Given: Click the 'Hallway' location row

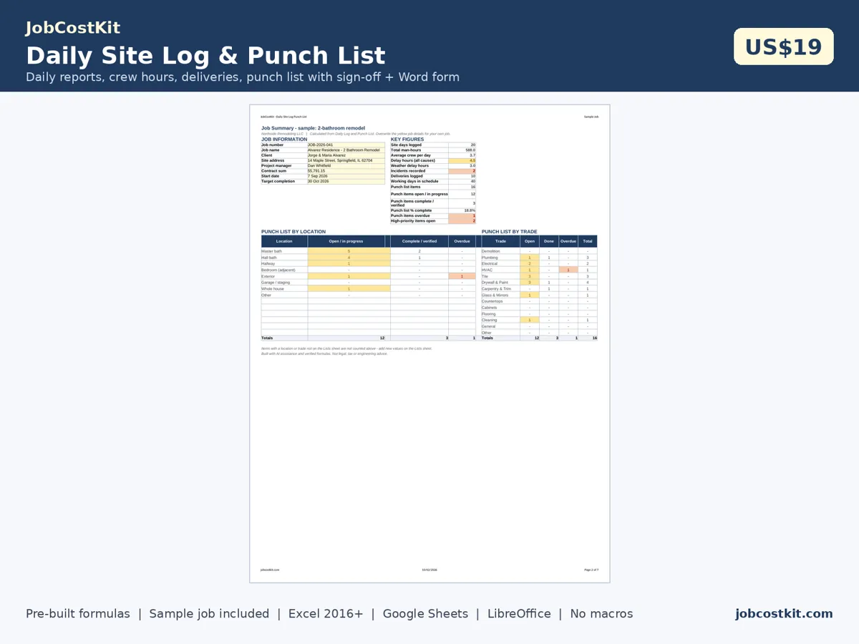Looking at the screenshot, I should [x=368, y=263].
